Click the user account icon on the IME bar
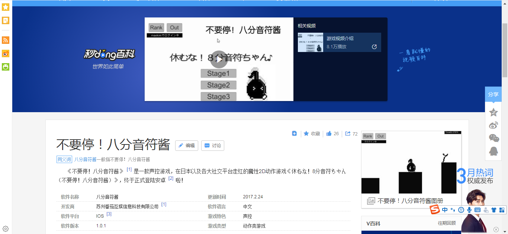Screen dimensions: 508x234 (x=486, y=210)
